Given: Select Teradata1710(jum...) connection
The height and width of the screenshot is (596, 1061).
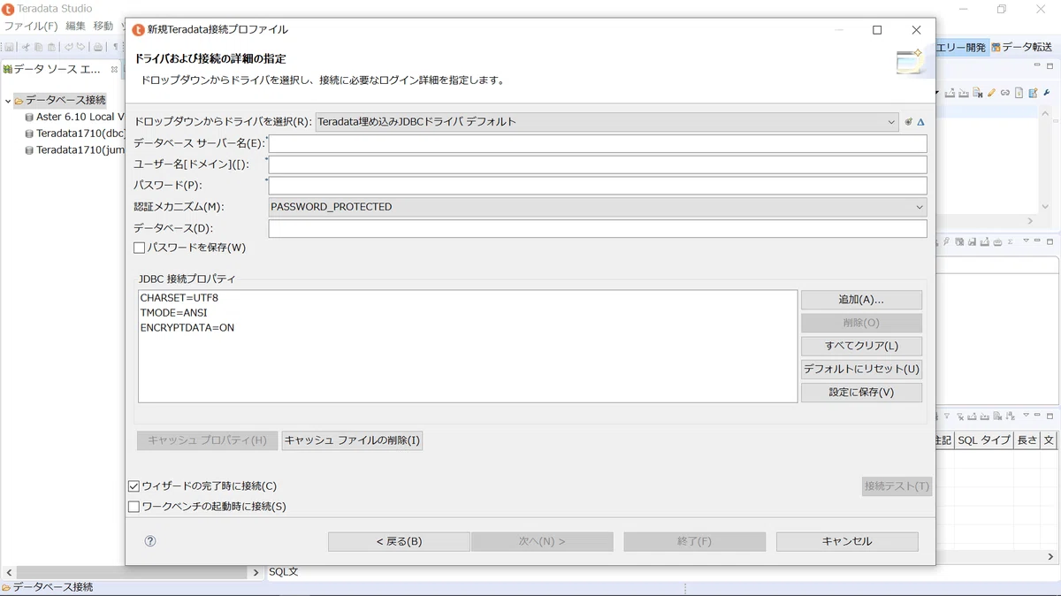Looking at the screenshot, I should 74,150.
